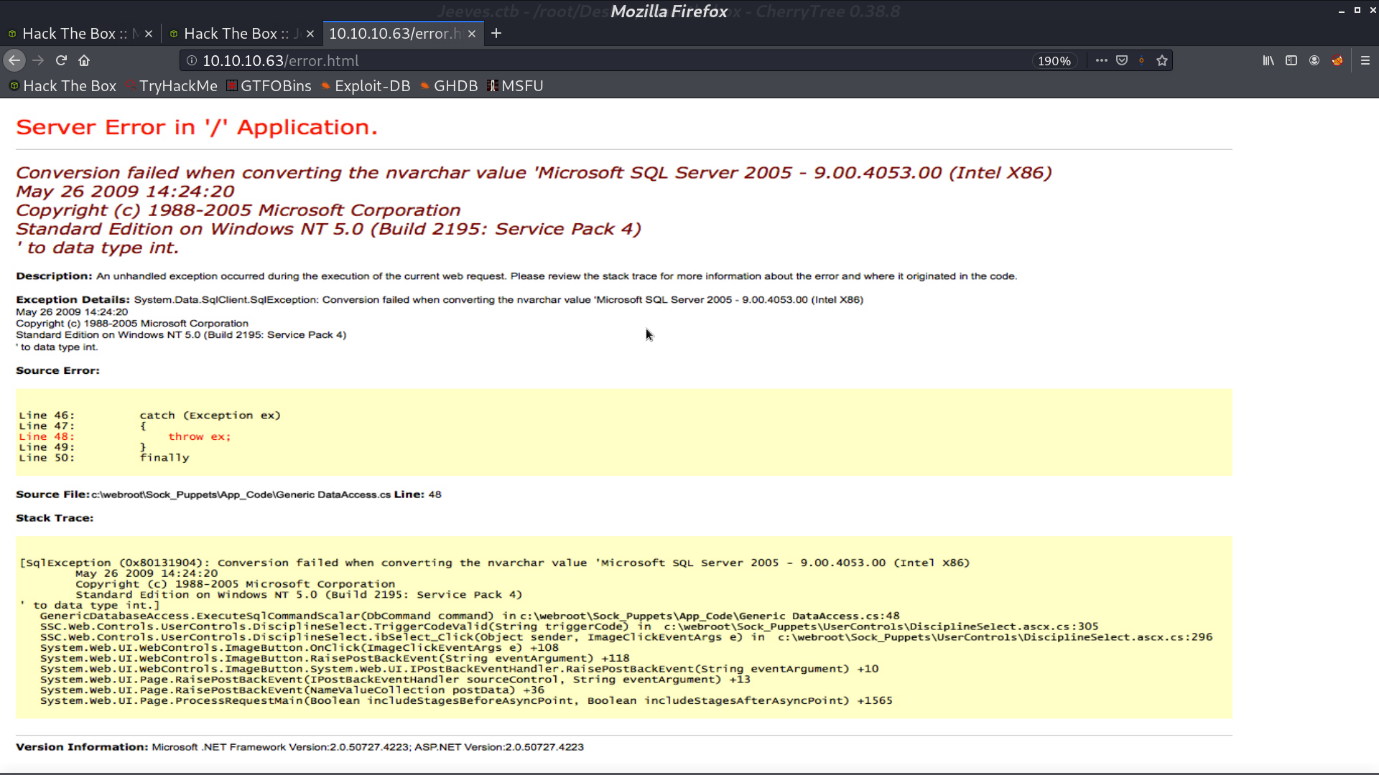Click the 'Server Error in '/' Application.' heading
The height and width of the screenshot is (775, 1379).
[x=197, y=128]
